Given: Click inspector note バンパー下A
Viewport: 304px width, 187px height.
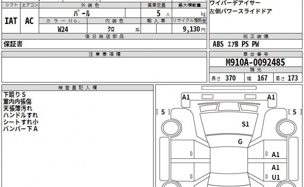Looking at the screenshot, I should pyautogui.click(x=20, y=128).
